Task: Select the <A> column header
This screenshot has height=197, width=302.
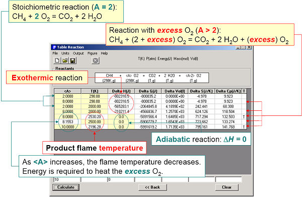Action: coord(67,91)
